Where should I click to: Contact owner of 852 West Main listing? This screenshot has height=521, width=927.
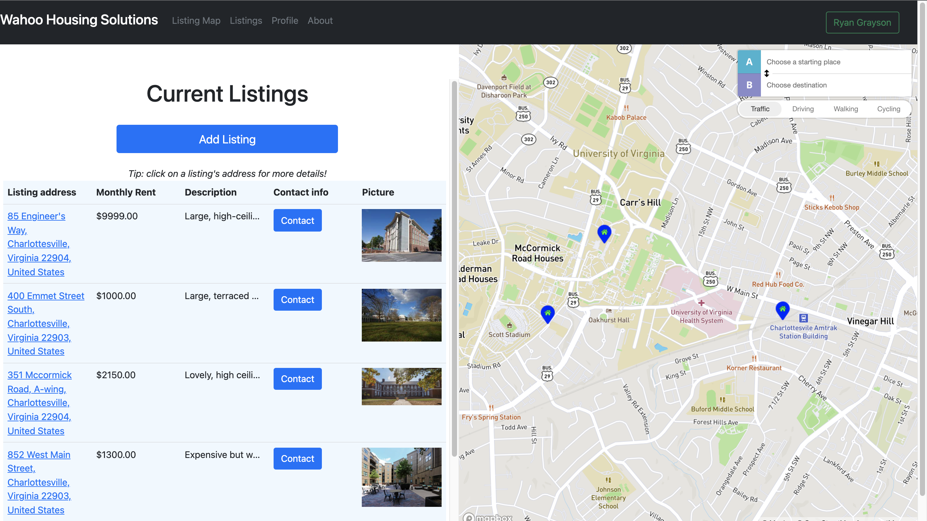[x=297, y=459]
